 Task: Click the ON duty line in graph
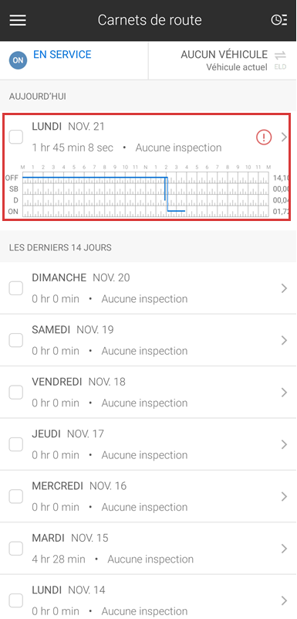[x=176, y=211]
